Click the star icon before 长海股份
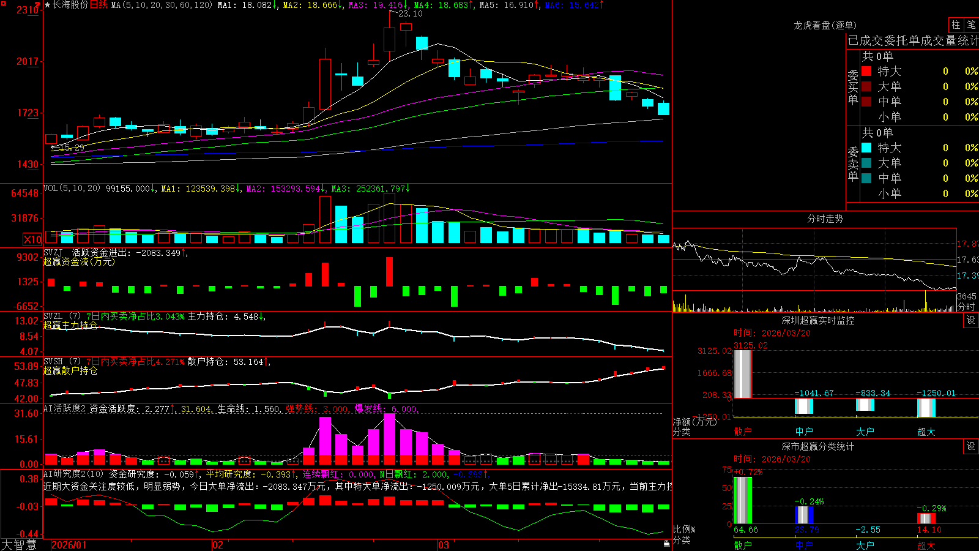The width and height of the screenshot is (979, 551). click(48, 5)
